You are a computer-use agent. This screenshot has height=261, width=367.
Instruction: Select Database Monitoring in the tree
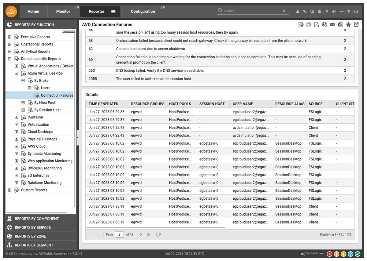pos(44,183)
